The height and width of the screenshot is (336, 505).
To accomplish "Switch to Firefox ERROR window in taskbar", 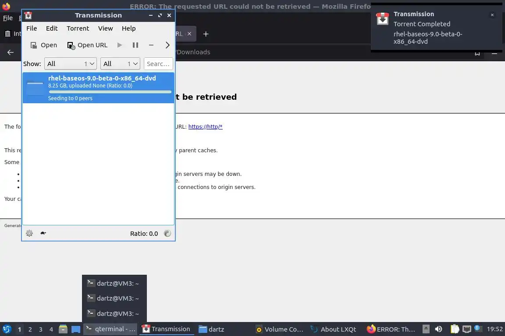I will coord(391,329).
